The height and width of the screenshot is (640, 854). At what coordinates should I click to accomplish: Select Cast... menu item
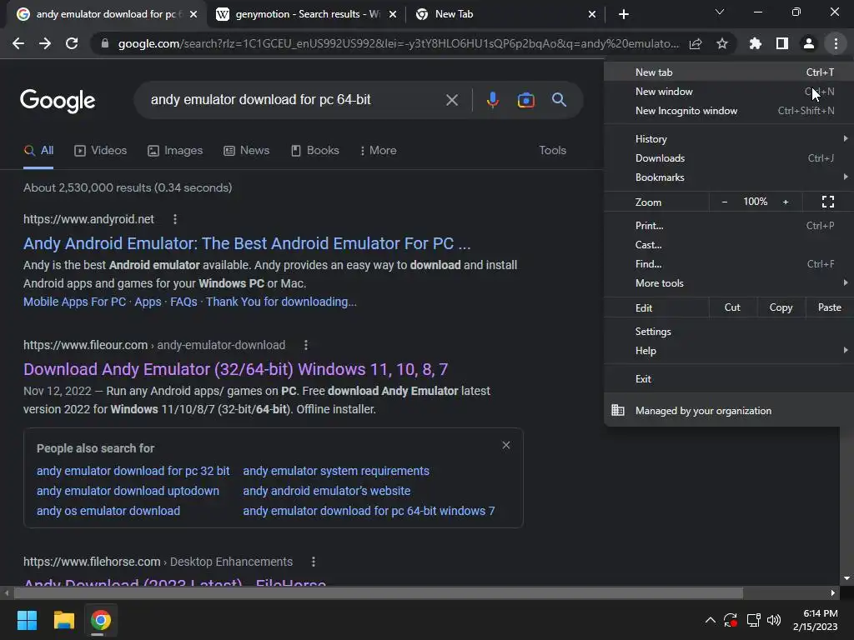click(729, 245)
